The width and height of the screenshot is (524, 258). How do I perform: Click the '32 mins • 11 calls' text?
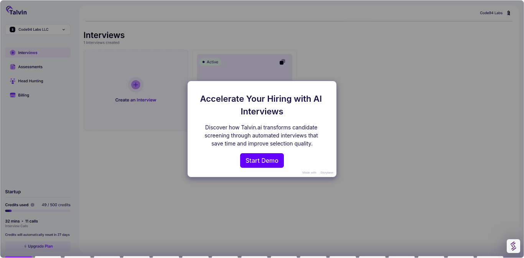pos(21,221)
